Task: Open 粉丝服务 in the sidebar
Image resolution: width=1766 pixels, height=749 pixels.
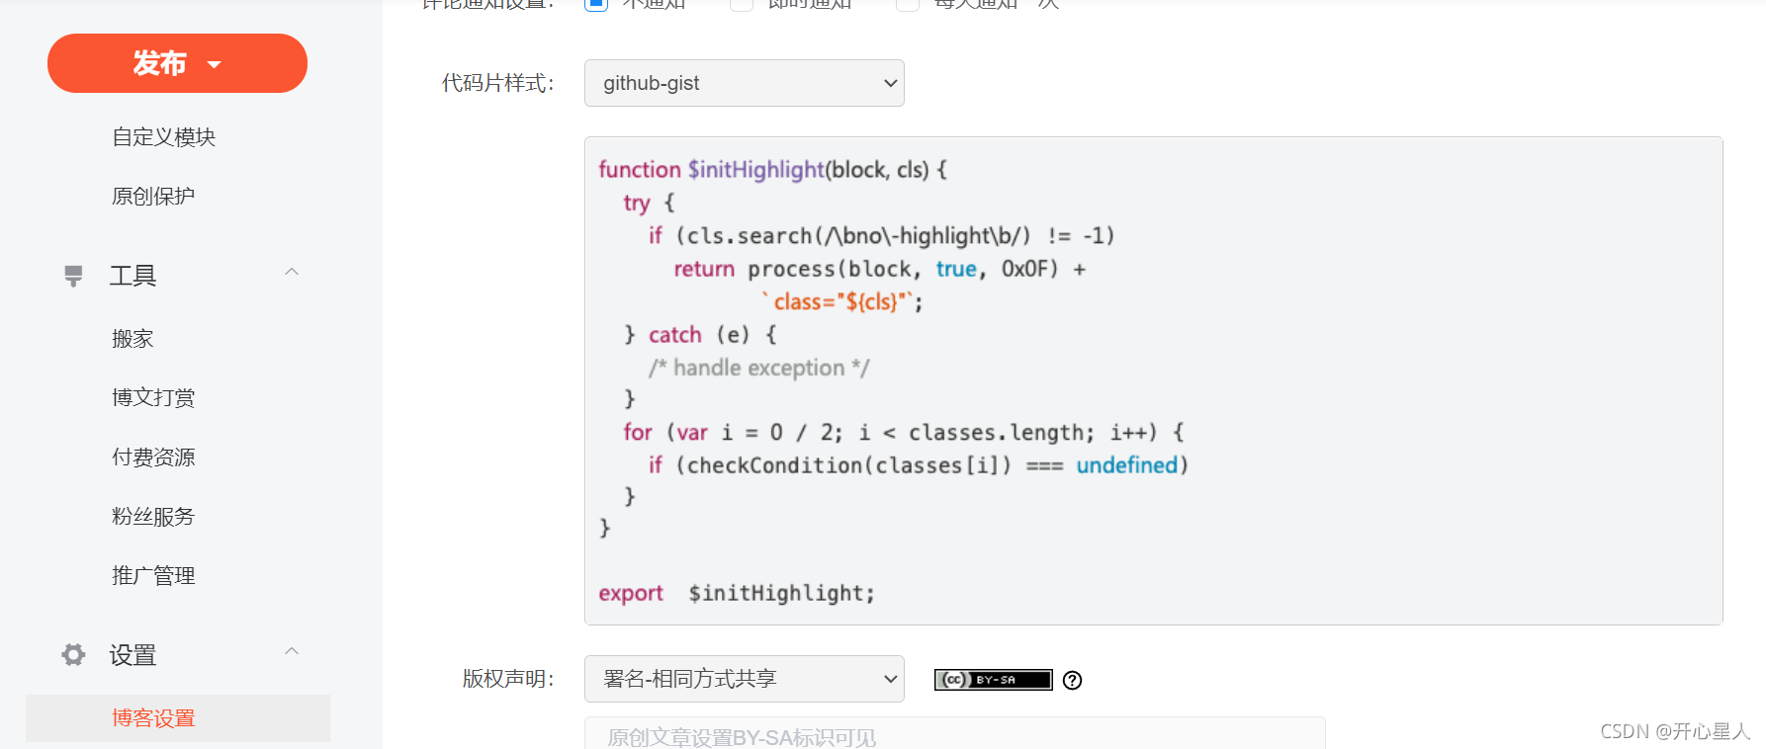Action: pos(153,517)
